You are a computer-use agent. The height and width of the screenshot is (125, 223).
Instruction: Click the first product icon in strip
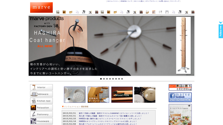click(x=58, y=12)
